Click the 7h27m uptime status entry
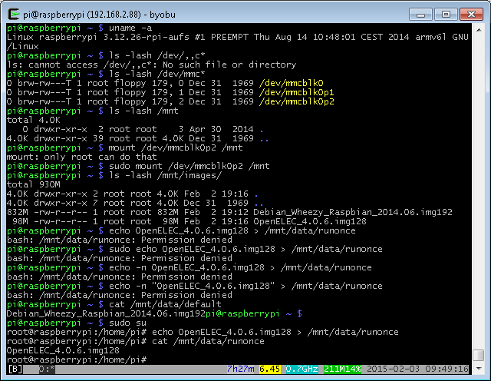 tap(240, 369)
